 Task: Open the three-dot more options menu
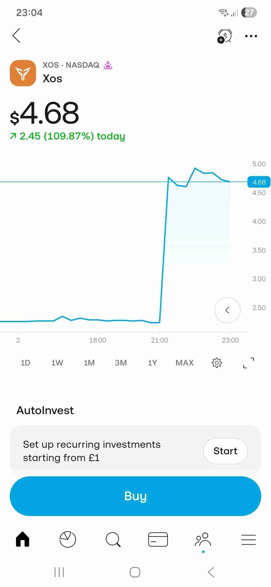(x=251, y=36)
